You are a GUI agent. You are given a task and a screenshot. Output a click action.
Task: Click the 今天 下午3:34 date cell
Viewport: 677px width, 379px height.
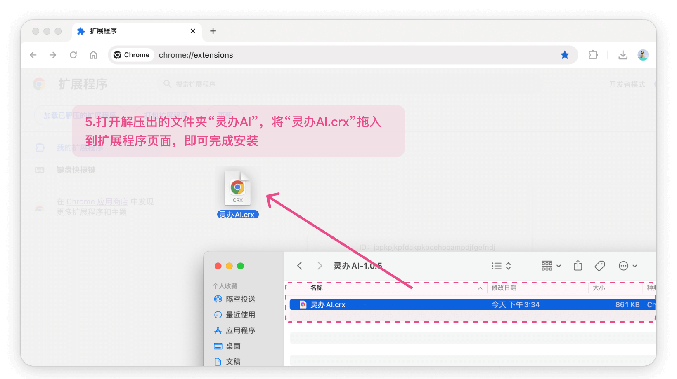pos(516,305)
